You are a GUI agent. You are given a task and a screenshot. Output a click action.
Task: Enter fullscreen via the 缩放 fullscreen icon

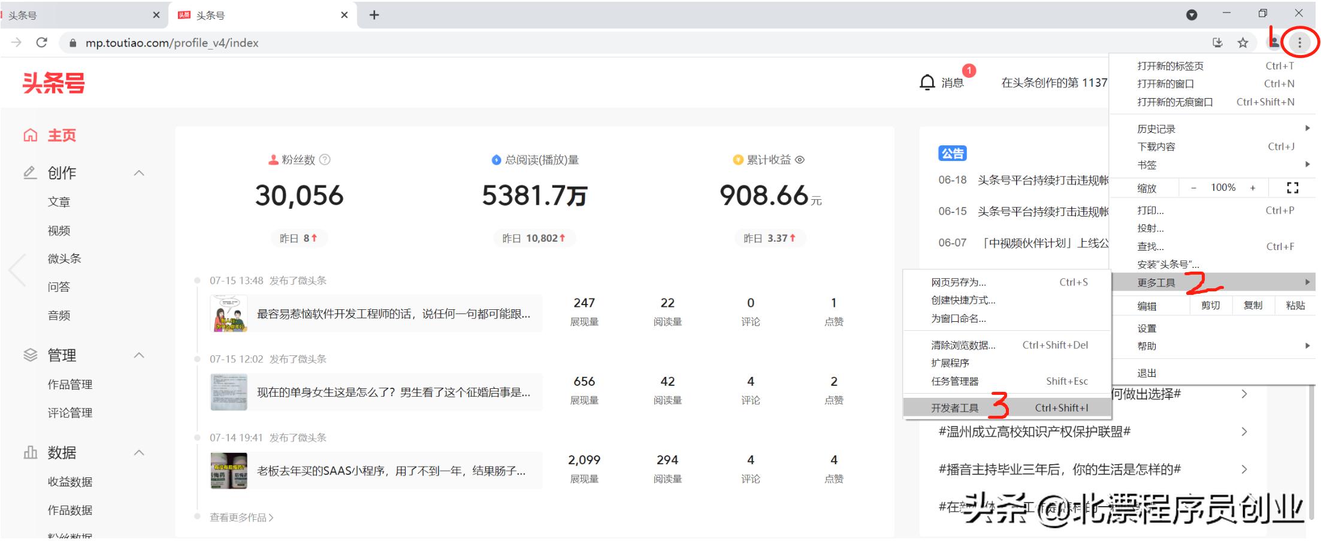tap(1292, 187)
